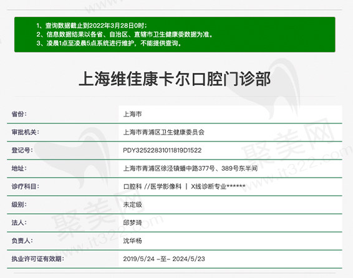The height and width of the screenshot is (278, 353).
Task: Select the 登记号 label
Action: point(22,150)
